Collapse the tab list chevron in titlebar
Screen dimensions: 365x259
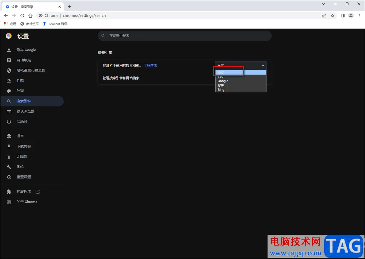click(323, 4)
